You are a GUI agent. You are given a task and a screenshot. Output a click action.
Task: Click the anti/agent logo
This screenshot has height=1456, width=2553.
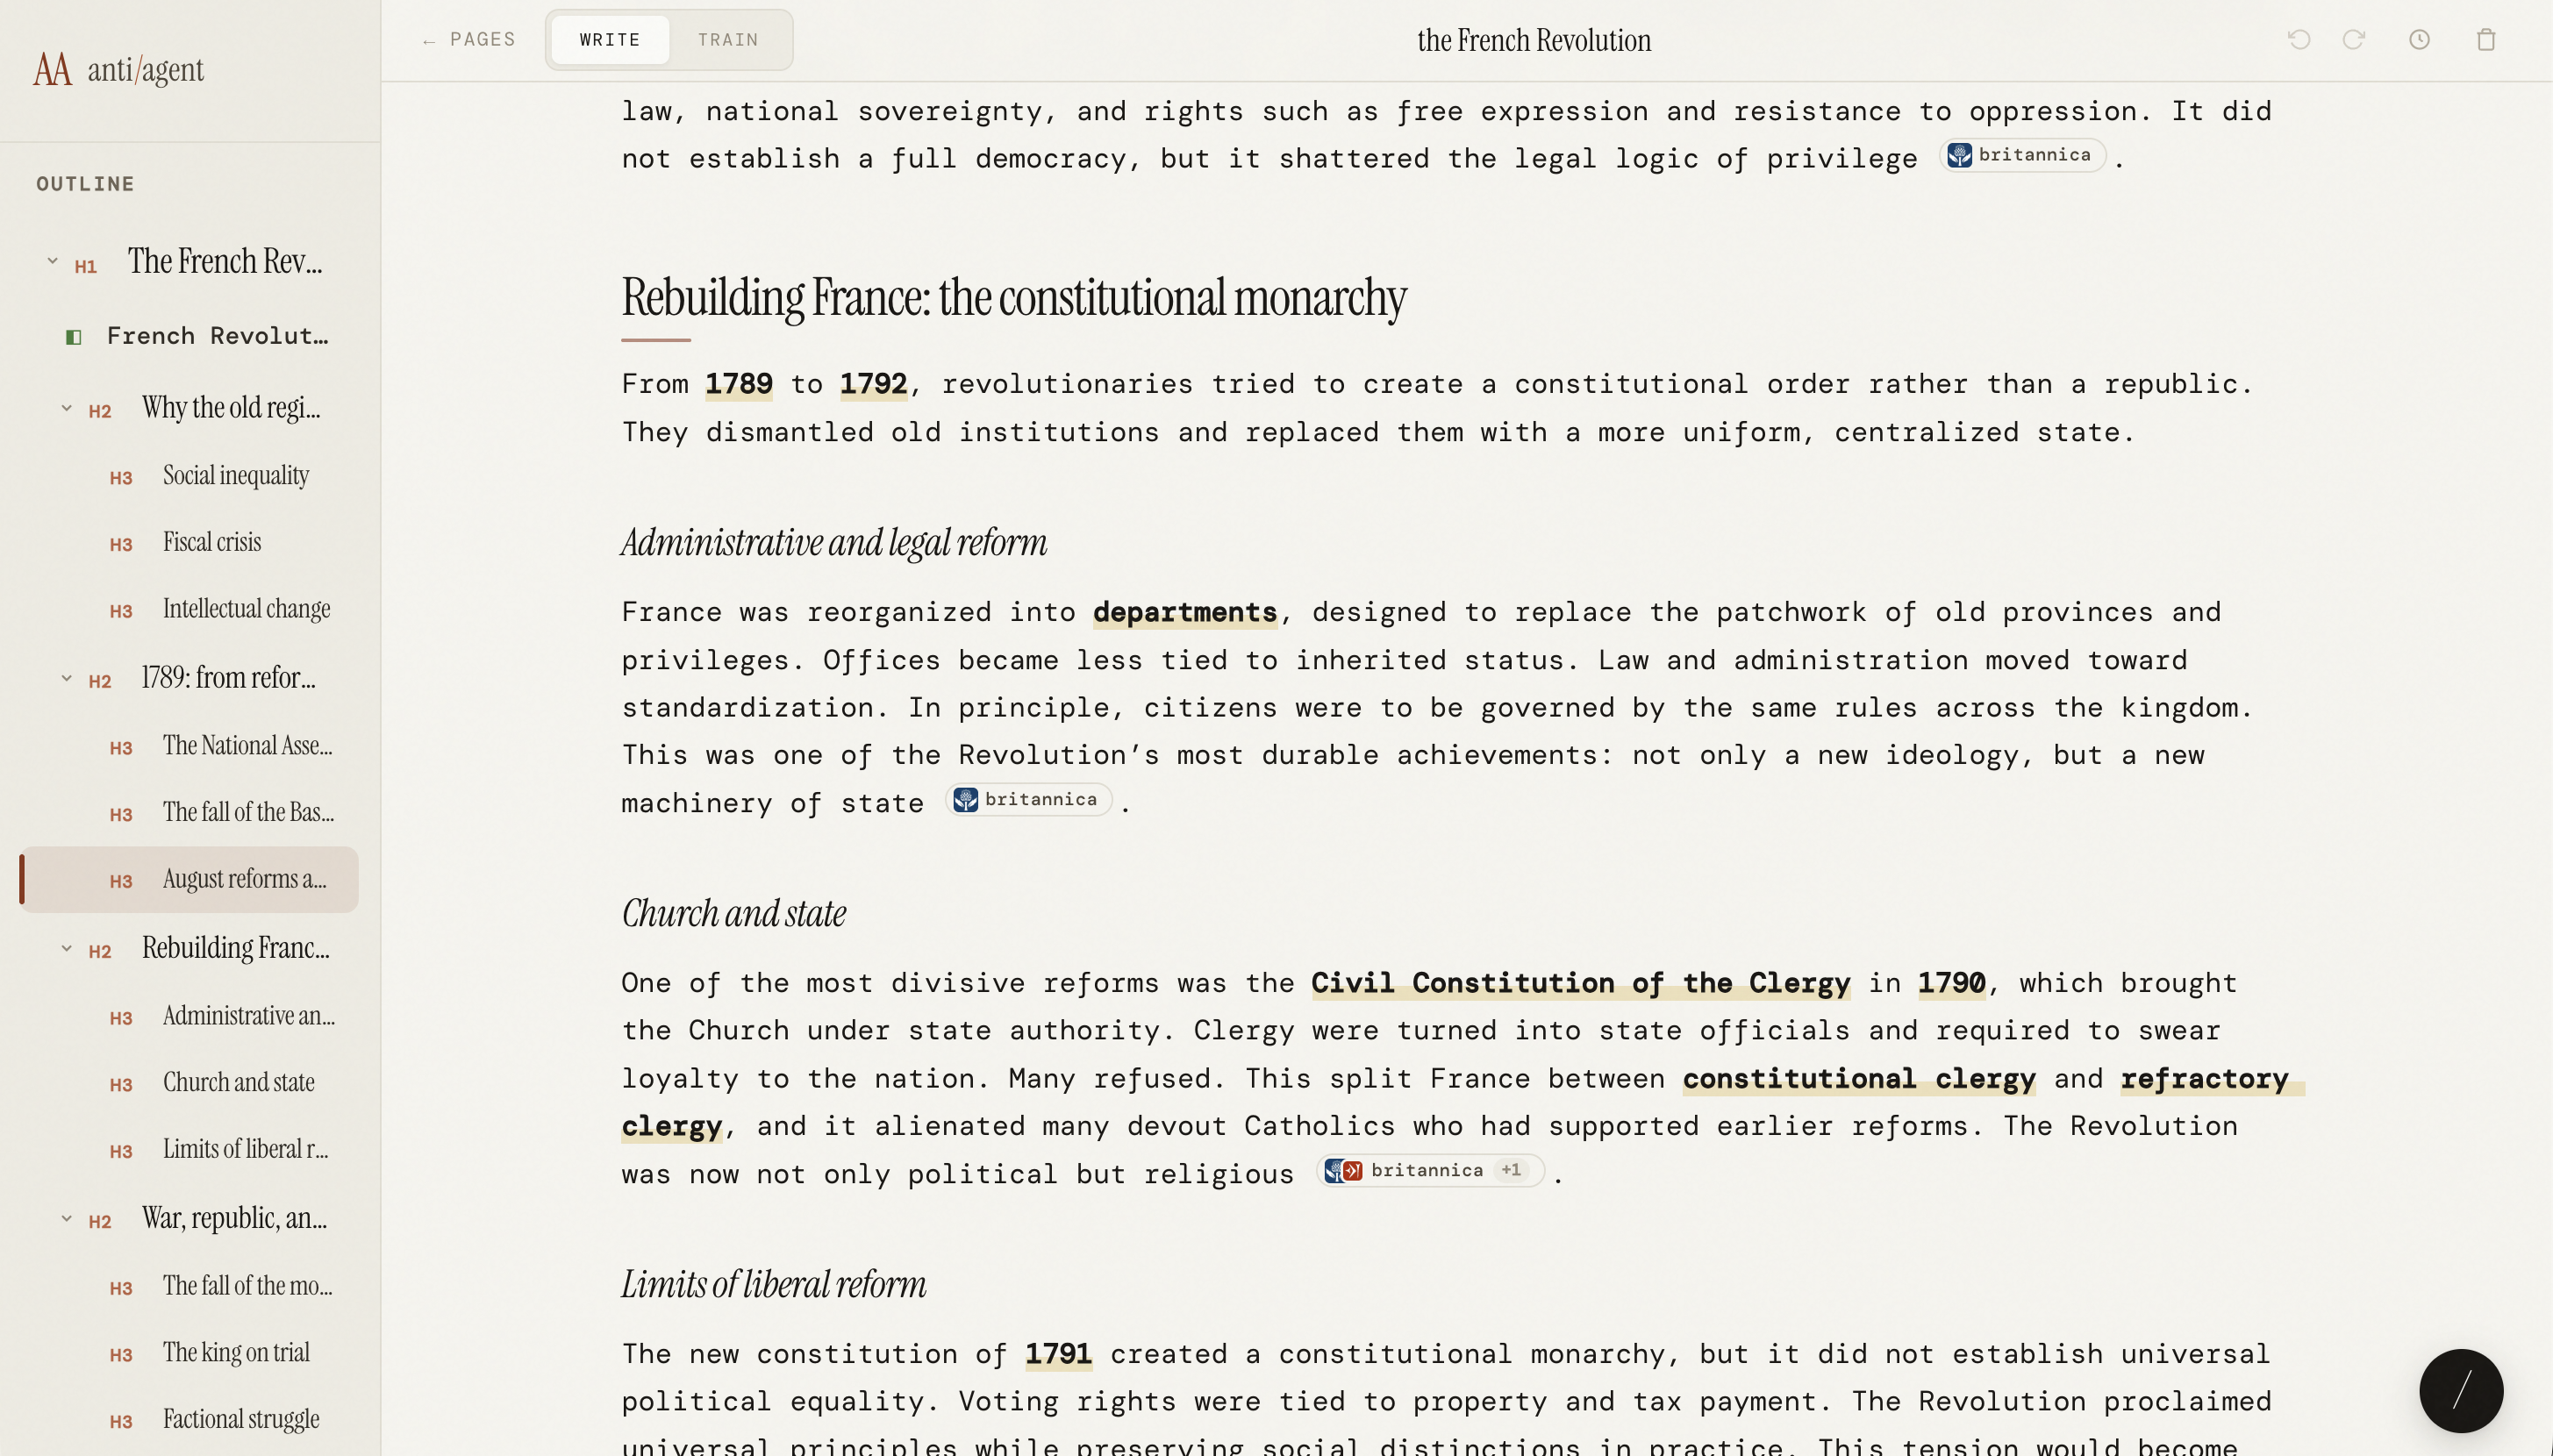point(118,69)
